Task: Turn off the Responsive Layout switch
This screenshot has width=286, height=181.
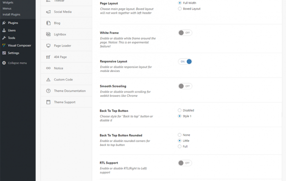Action: tap(185, 61)
